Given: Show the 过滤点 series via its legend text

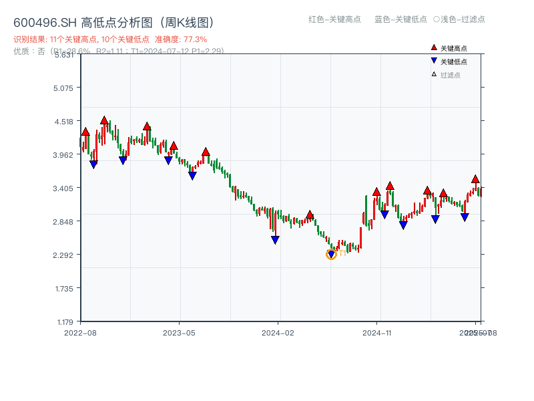Looking at the screenshot, I should pyautogui.click(x=451, y=75).
